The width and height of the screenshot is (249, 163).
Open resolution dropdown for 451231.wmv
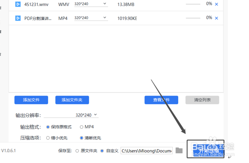point(91,4)
